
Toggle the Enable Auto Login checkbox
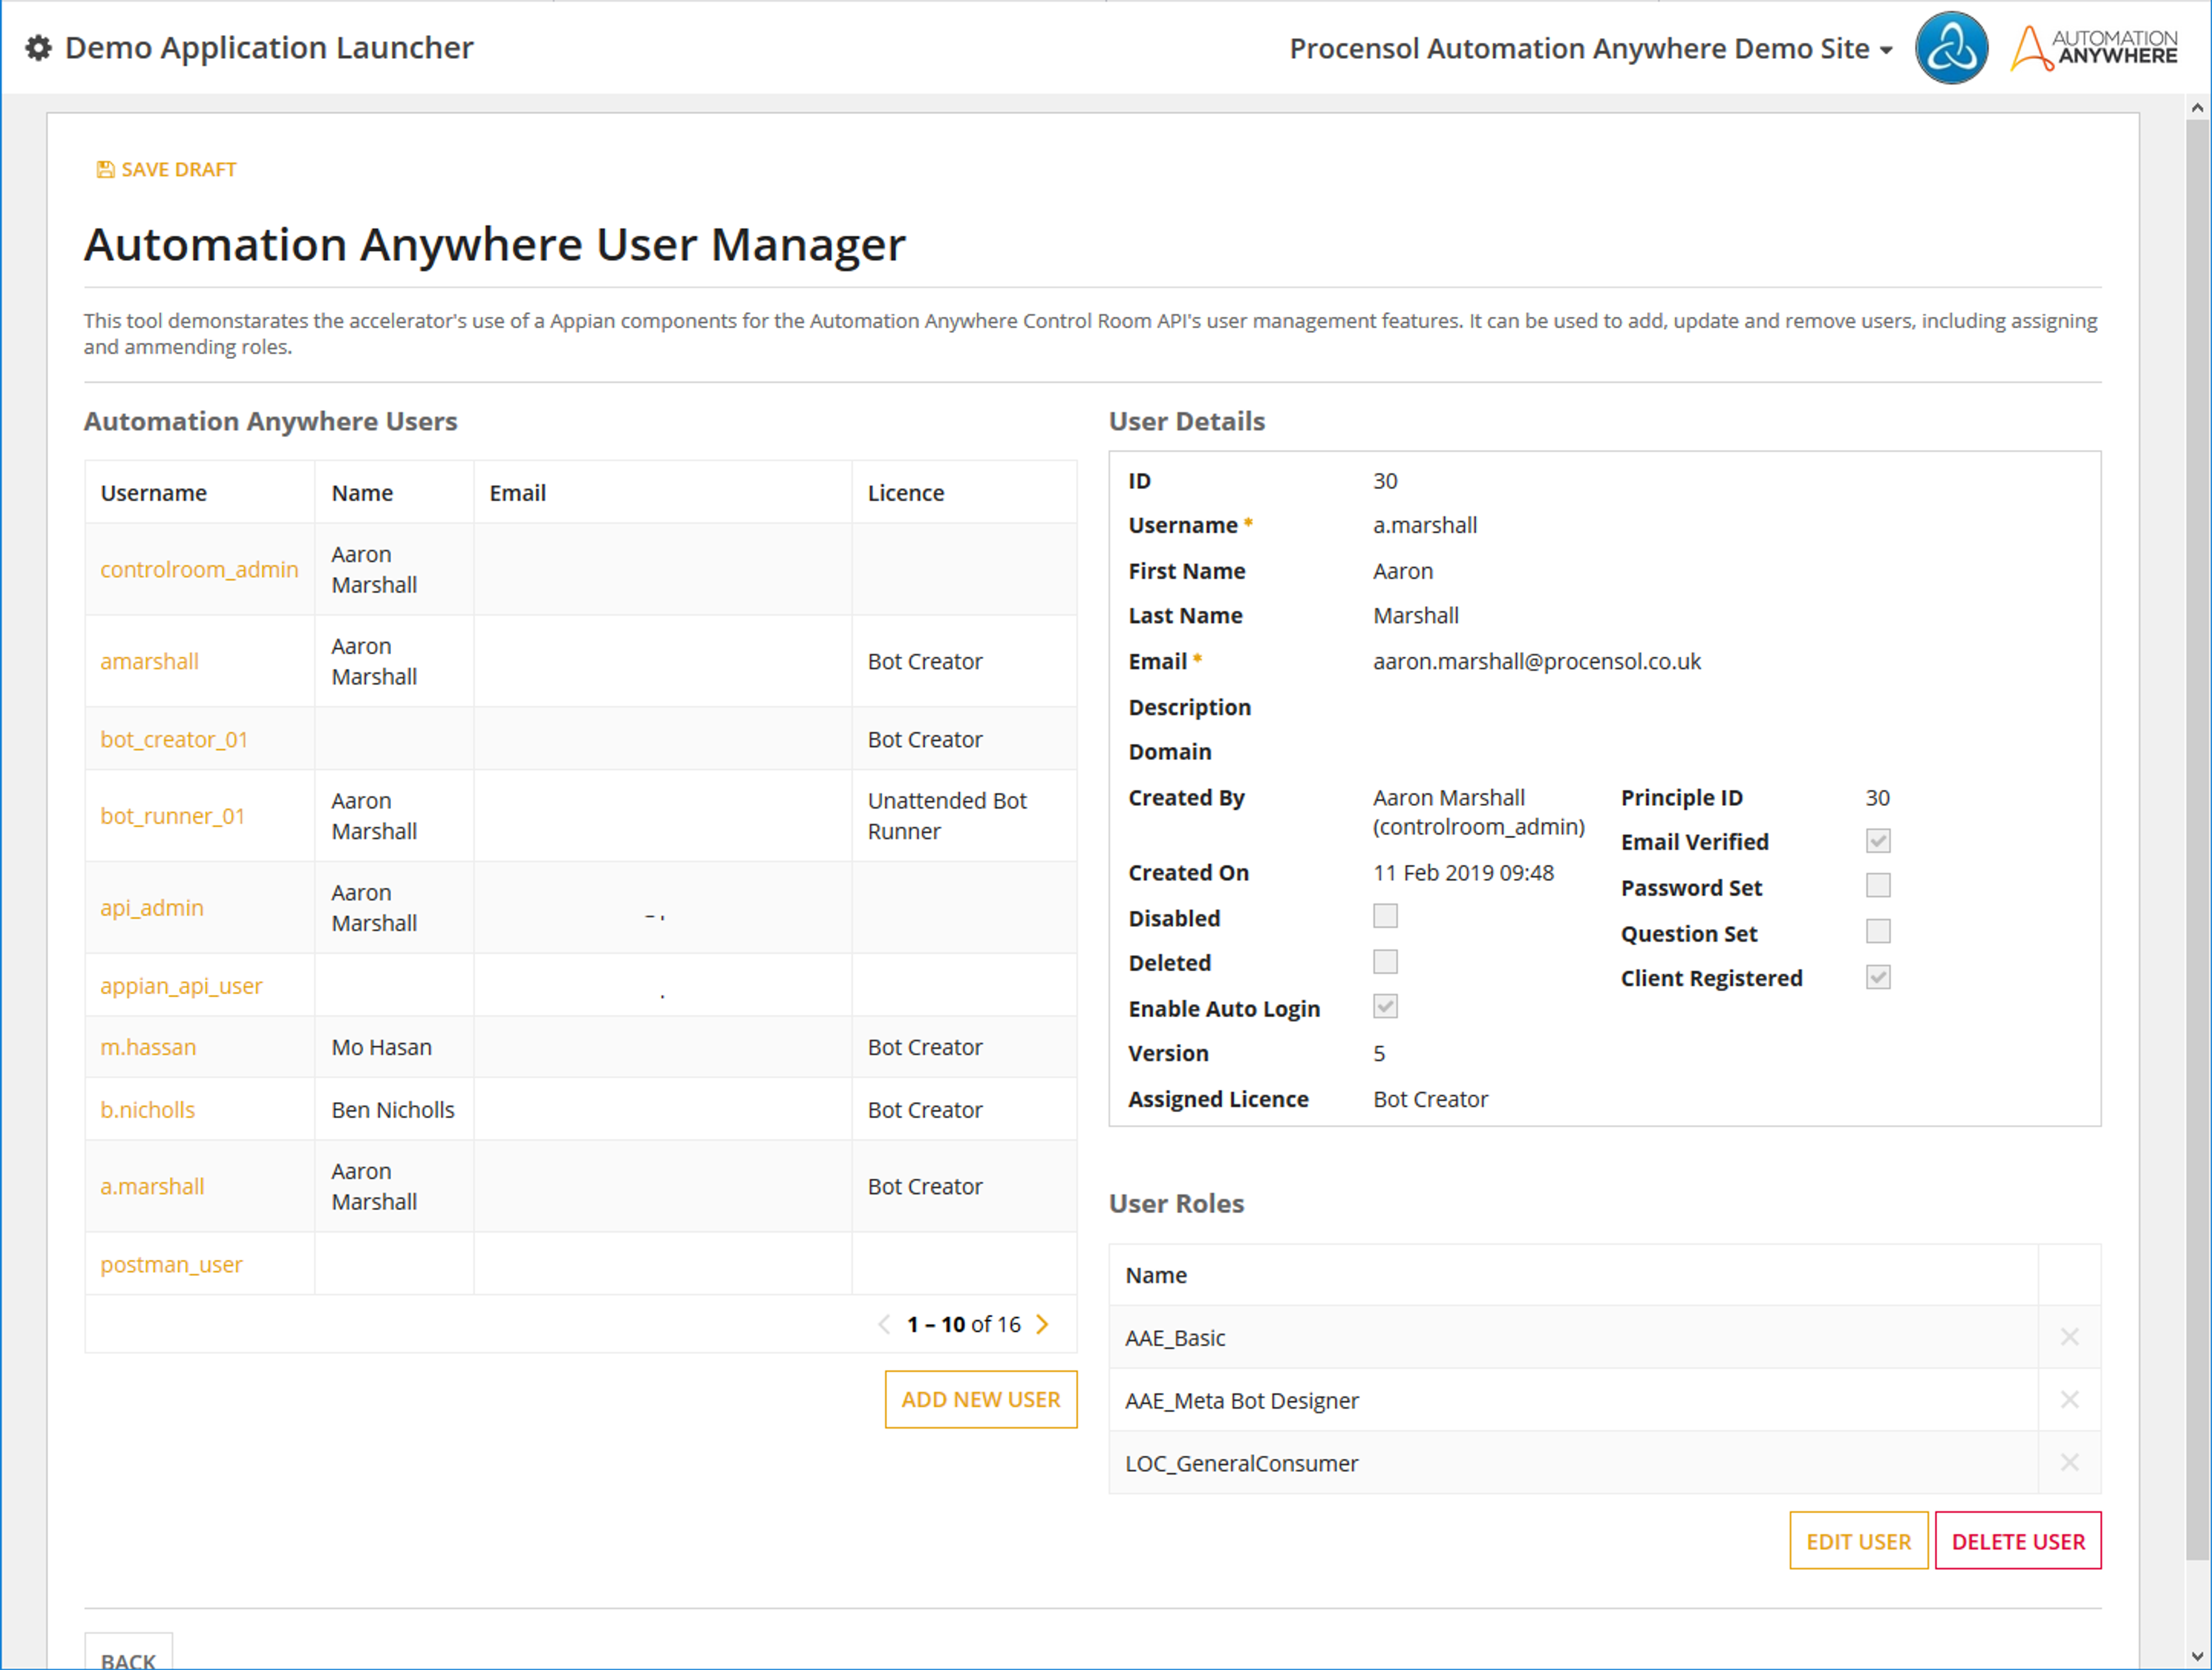1385,1007
